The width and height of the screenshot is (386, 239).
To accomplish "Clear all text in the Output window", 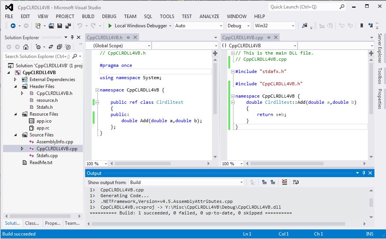I will pos(284,182).
